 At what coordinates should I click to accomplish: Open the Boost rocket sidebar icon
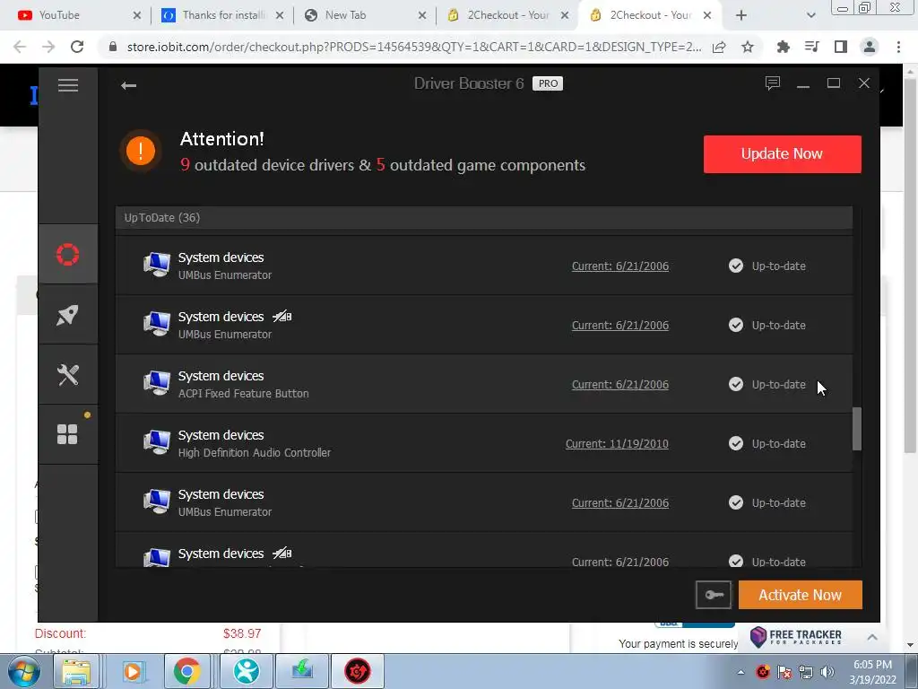[x=68, y=315]
